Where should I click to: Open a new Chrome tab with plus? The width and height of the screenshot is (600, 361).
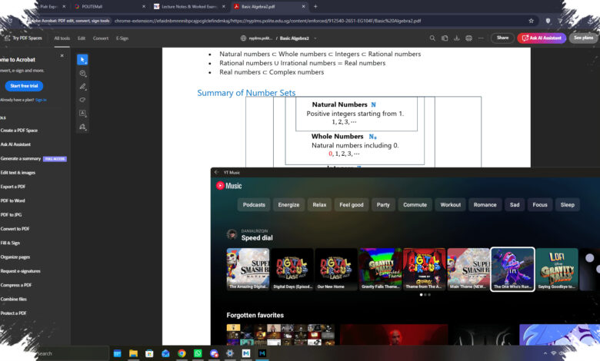coord(315,6)
